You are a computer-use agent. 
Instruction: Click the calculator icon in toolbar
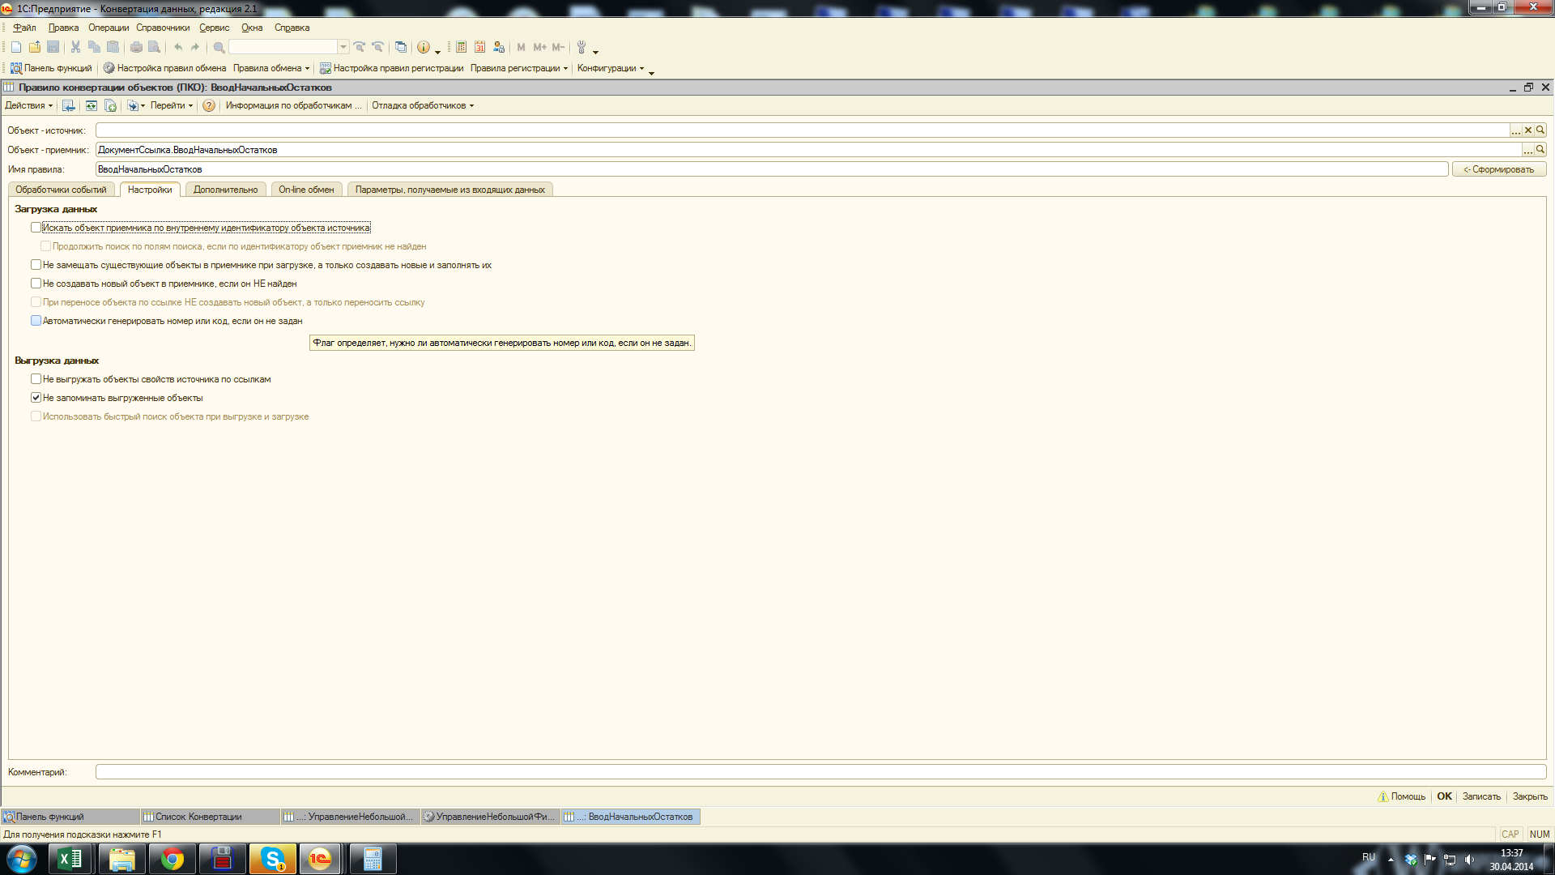point(461,47)
